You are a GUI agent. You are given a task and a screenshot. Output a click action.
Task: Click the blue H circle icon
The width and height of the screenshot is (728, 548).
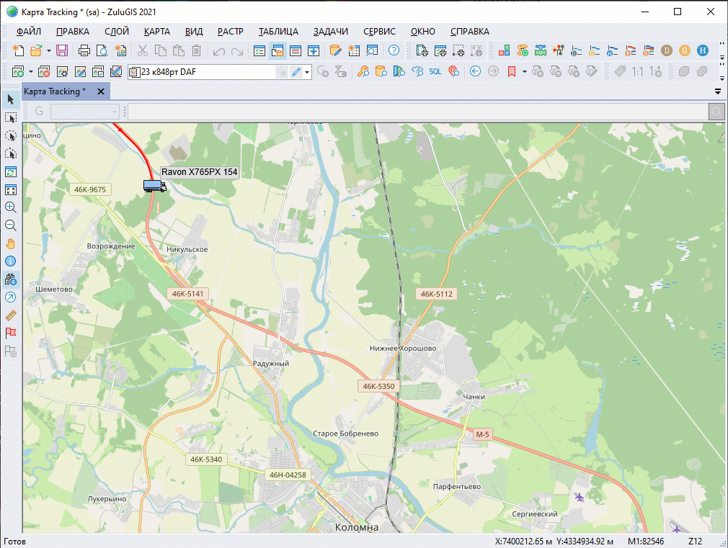click(703, 50)
